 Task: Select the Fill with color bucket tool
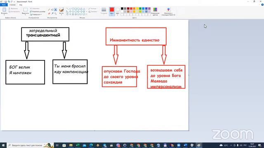point(52,10)
